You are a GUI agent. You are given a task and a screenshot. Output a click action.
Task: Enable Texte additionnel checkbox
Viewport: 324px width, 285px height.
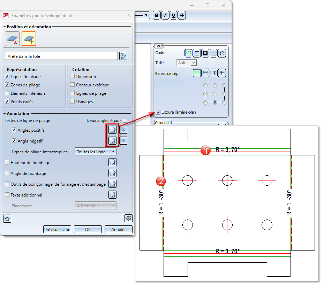(x=7, y=195)
